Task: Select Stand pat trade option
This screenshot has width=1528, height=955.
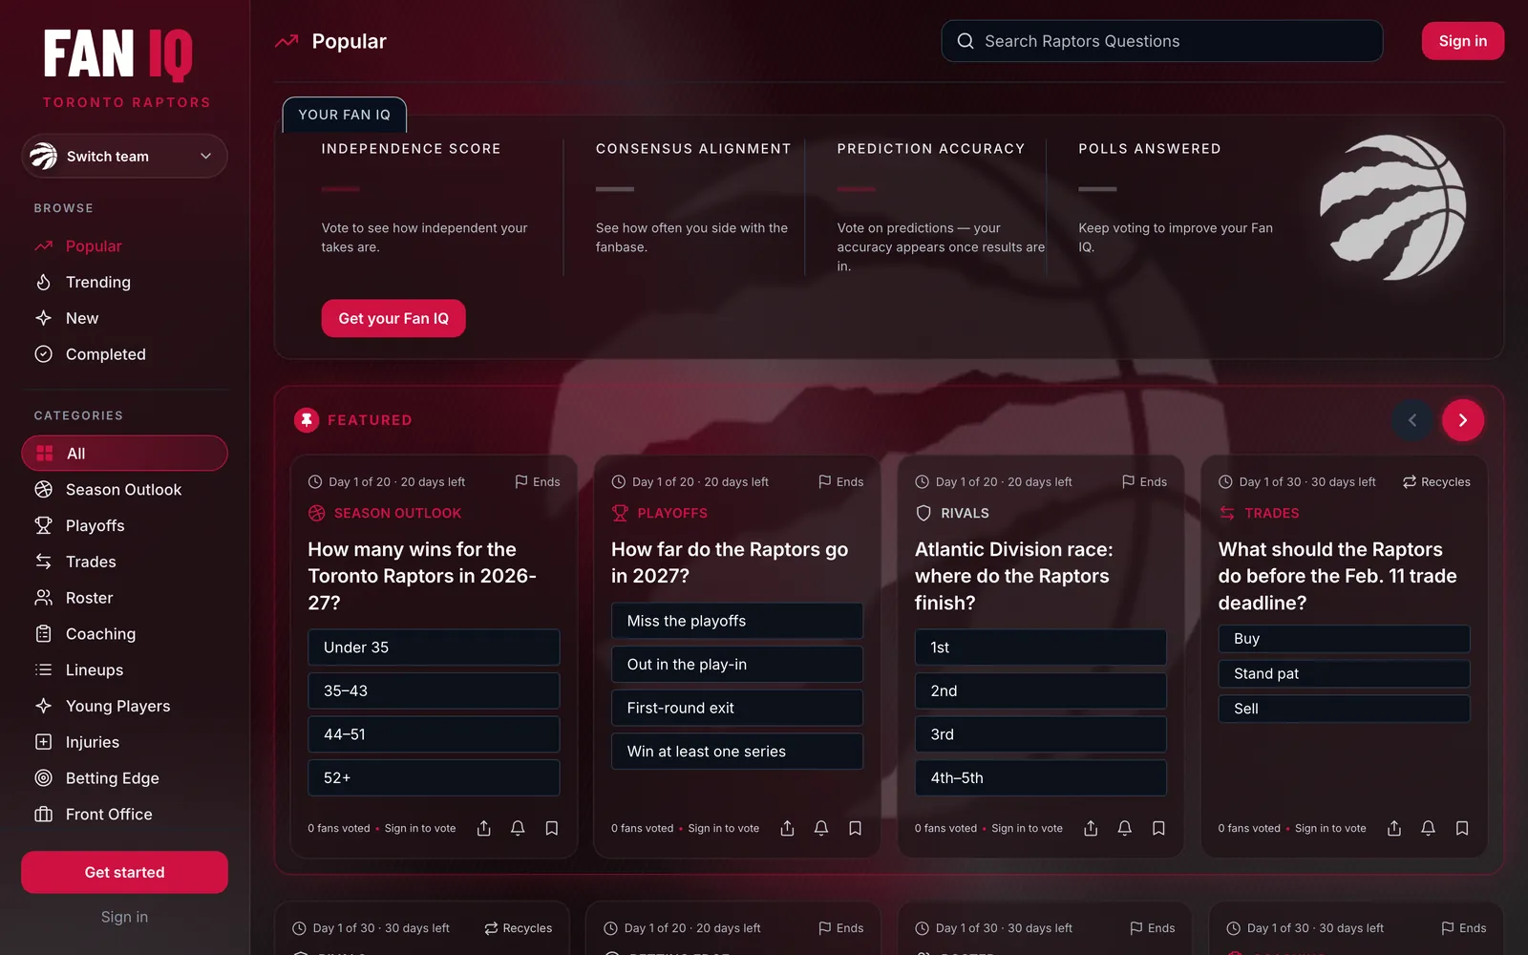Action: (1344, 673)
